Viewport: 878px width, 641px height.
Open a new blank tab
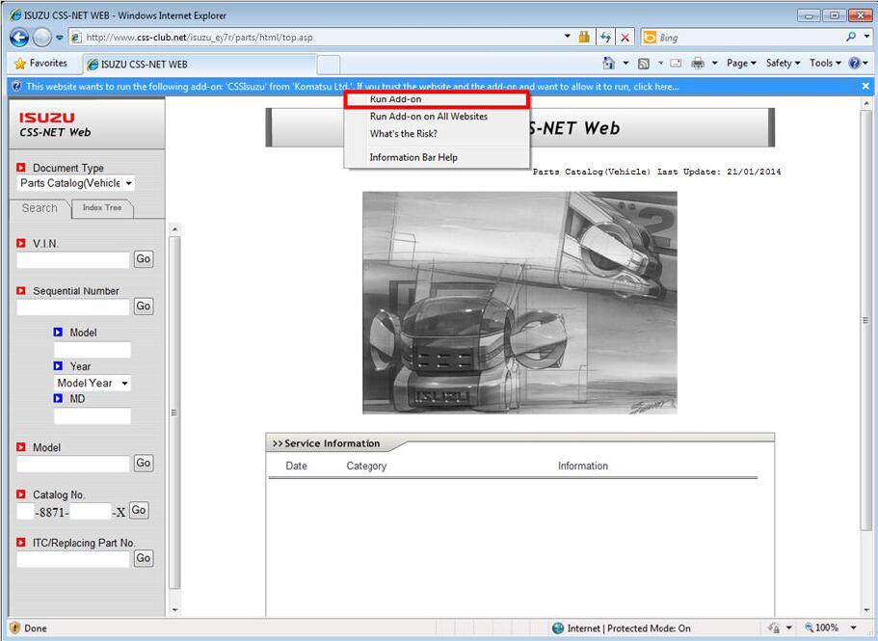pyautogui.click(x=329, y=65)
